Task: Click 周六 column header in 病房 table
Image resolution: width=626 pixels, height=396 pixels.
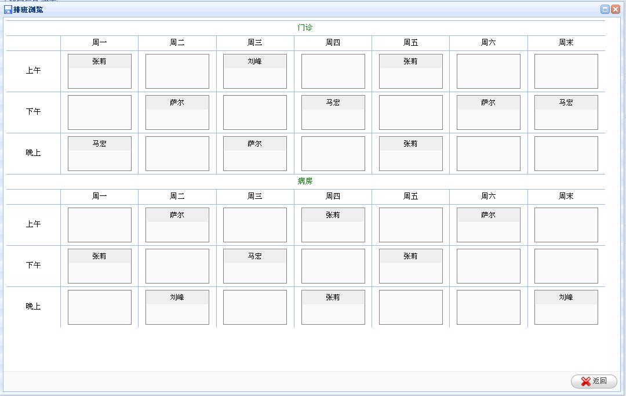Action: 488,196
